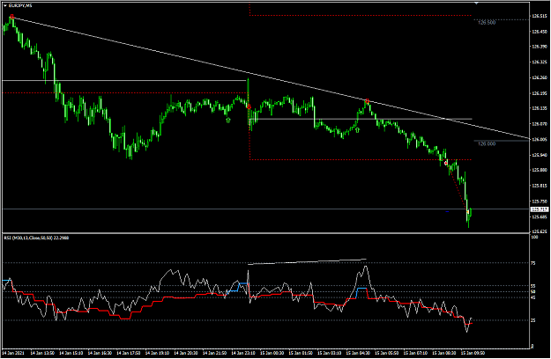The height and width of the screenshot is (359, 551).
Task: Click the RSI scale value 45
Action: pyautogui.click(x=533, y=297)
